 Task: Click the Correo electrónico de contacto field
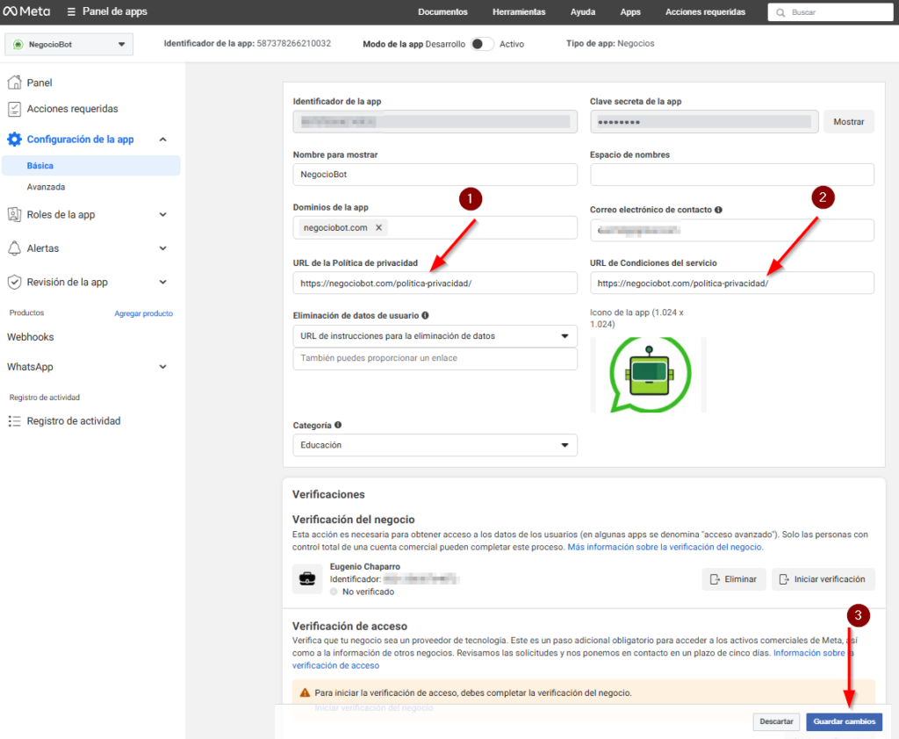pos(732,231)
